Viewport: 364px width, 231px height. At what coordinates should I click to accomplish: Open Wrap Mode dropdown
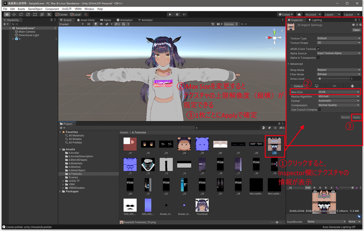coord(339,70)
